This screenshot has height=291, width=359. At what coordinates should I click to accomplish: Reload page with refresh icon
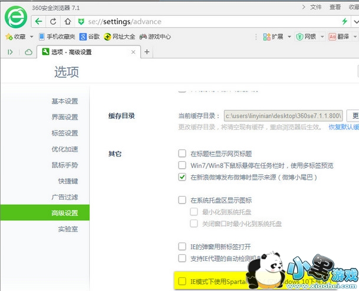[x=53, y=22]
